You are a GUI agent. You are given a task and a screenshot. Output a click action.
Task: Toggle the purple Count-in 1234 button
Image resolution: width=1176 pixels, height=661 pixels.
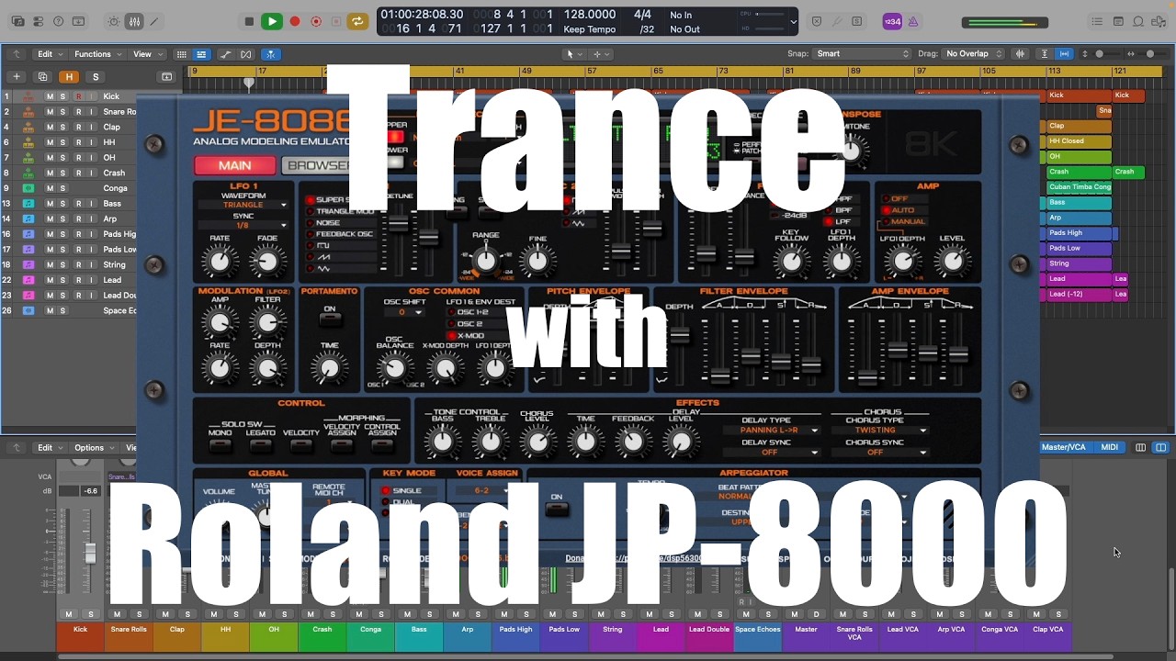click(x=892, y=21)
